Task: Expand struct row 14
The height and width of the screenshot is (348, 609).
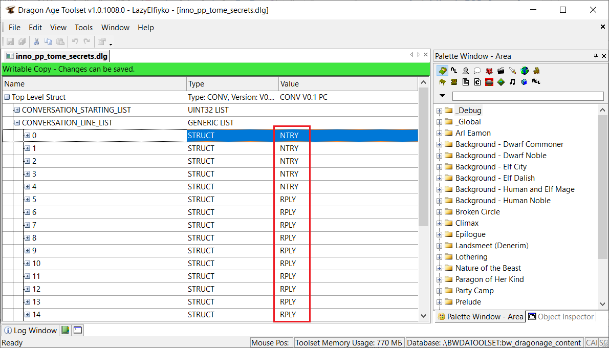Action: pyautogui.click(x=27, y=315)
